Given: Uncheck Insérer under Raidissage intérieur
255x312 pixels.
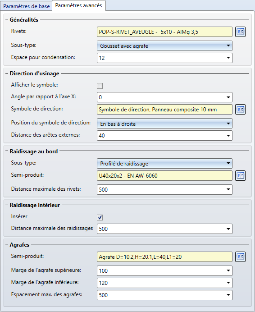Looking at the screenshot, I should pos(100,217).
